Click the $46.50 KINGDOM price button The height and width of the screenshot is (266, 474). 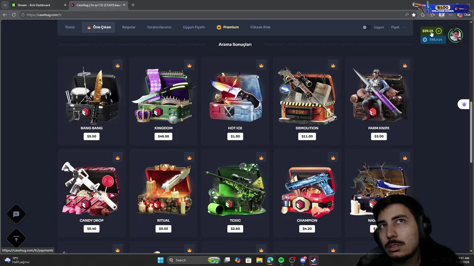[x=163, y=136]
